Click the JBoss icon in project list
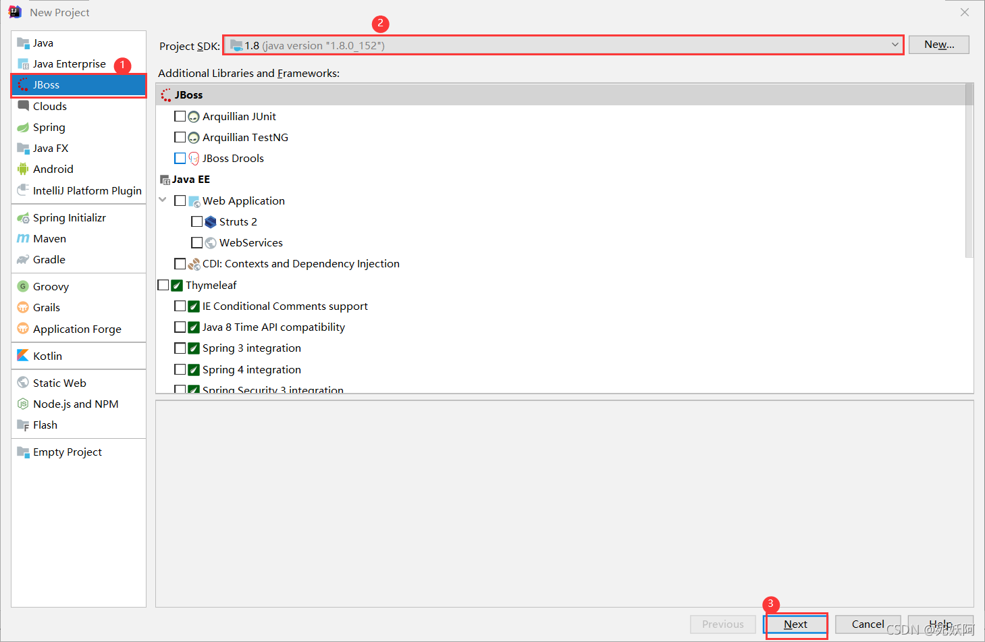The width and height of the screenshot is (985, 642). click(23, 84)
